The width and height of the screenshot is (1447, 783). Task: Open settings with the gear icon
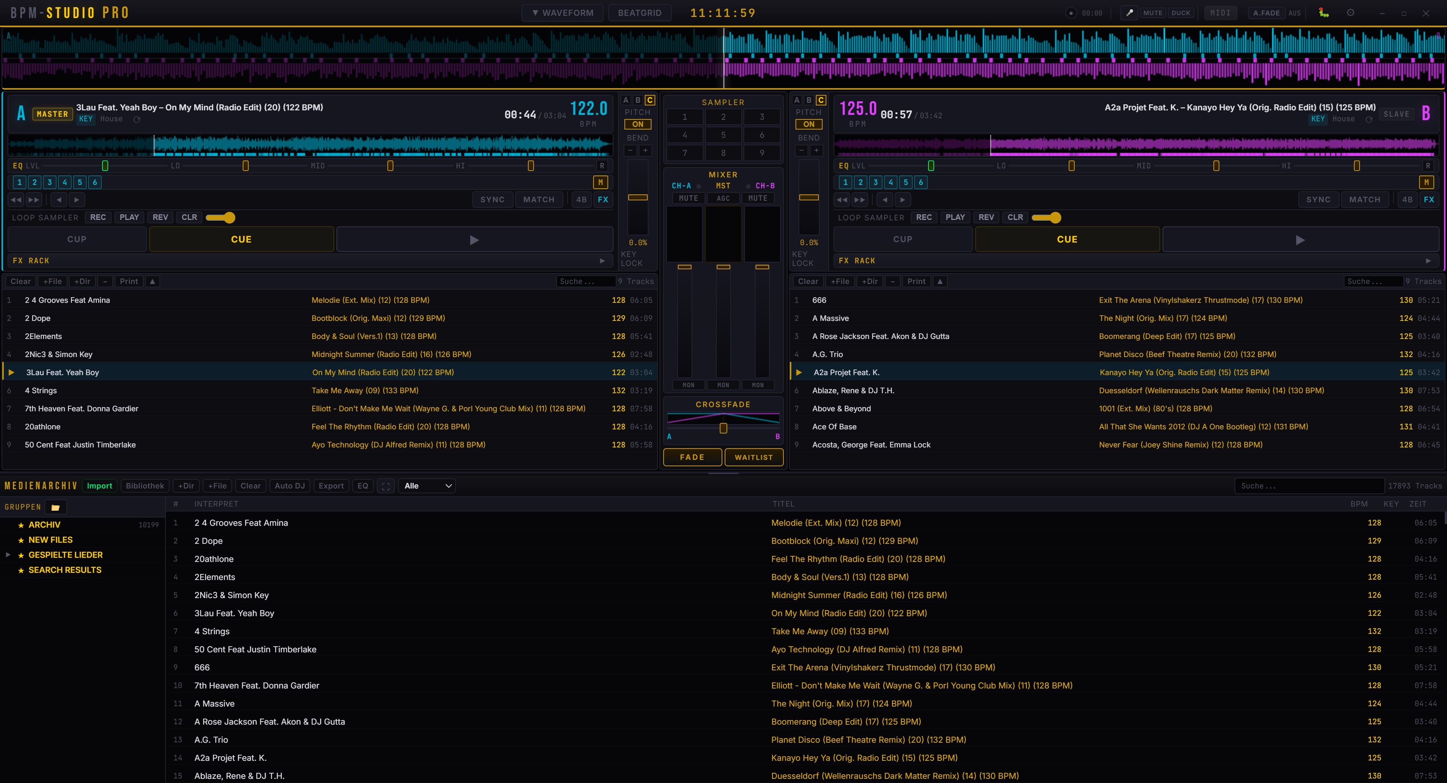tap(1351, 13)
